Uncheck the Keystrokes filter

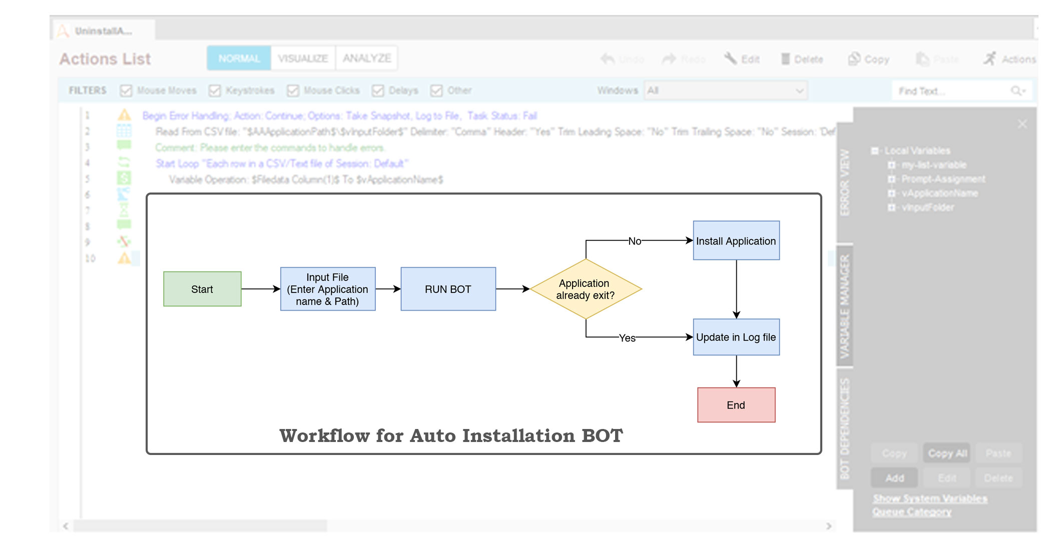[x=215, y=90]
